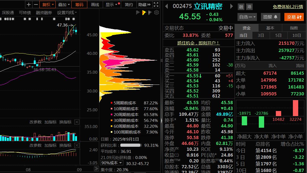
Task: Select the 10日 fund flow period
Action: pyautogui.click(x=296, y=35)
